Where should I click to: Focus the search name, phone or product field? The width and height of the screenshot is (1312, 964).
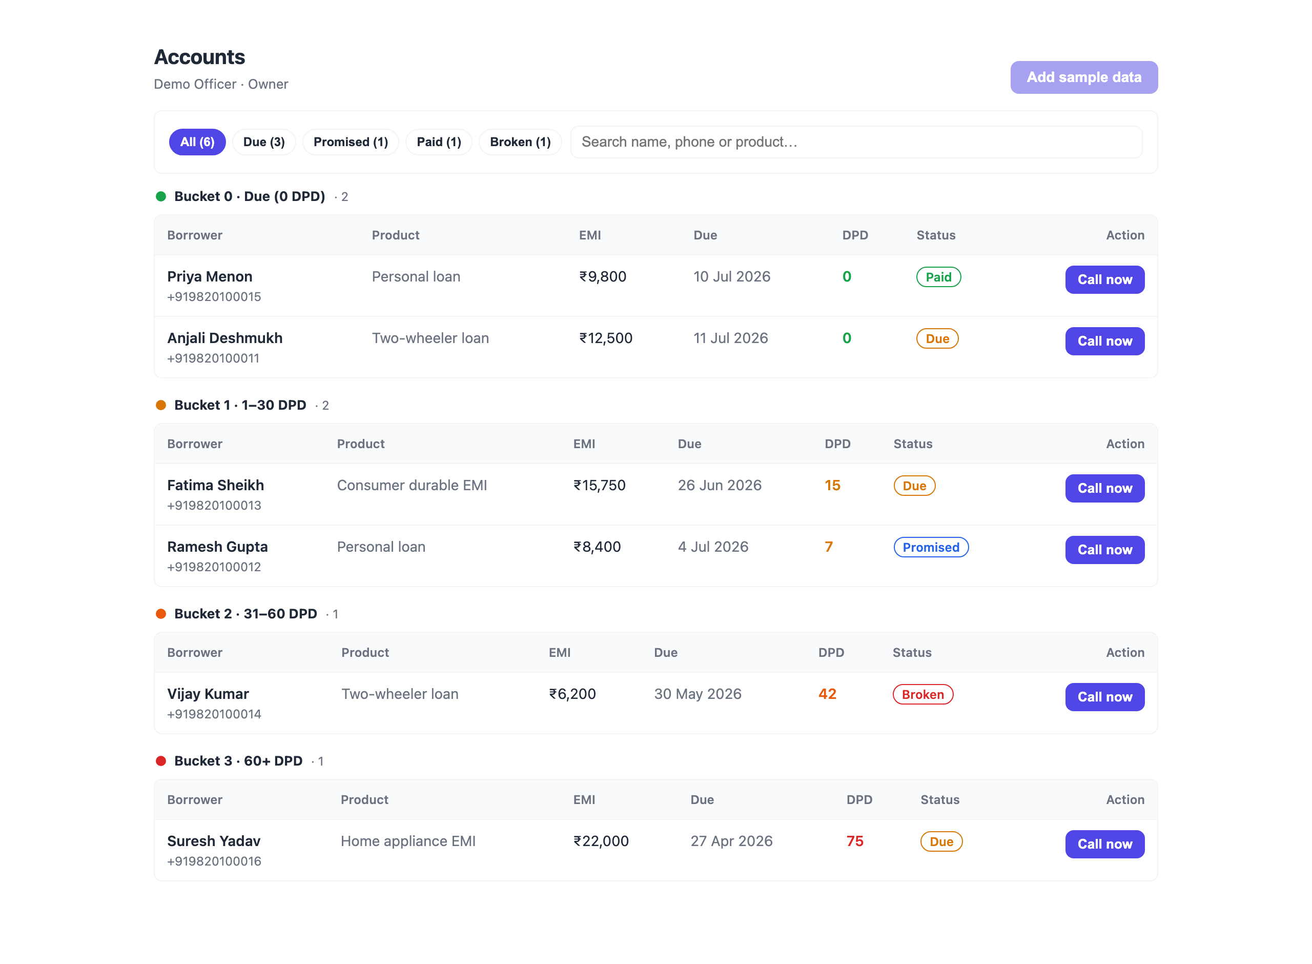[x=856, y=142]
